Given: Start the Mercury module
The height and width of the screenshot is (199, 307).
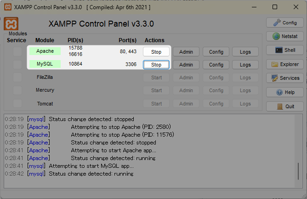Looking at the screenshot, I should tap(156, 90).
